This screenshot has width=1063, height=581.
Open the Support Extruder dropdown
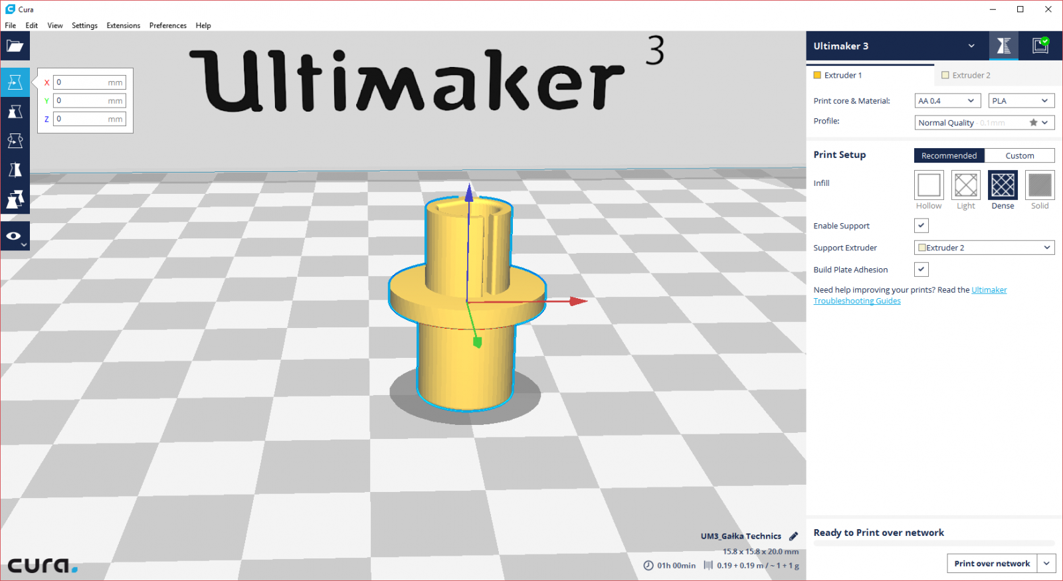point(985,248)
